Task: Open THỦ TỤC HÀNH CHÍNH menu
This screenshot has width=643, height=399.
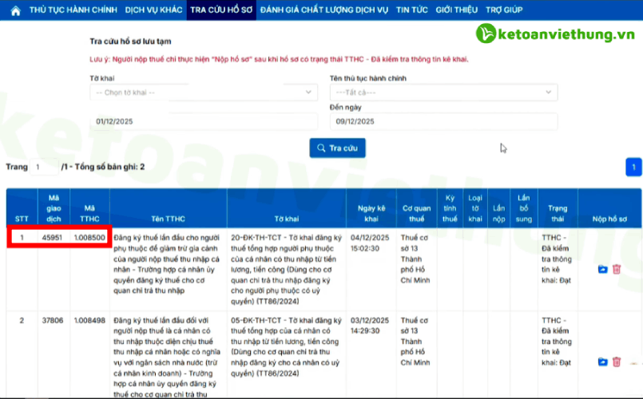Action: pos(73,10)
